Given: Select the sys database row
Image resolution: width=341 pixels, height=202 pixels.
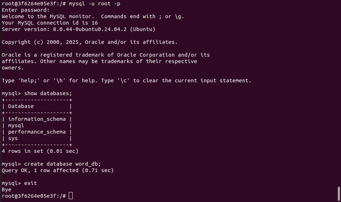Looking at the screenshot, I should (x=13, y=138).
